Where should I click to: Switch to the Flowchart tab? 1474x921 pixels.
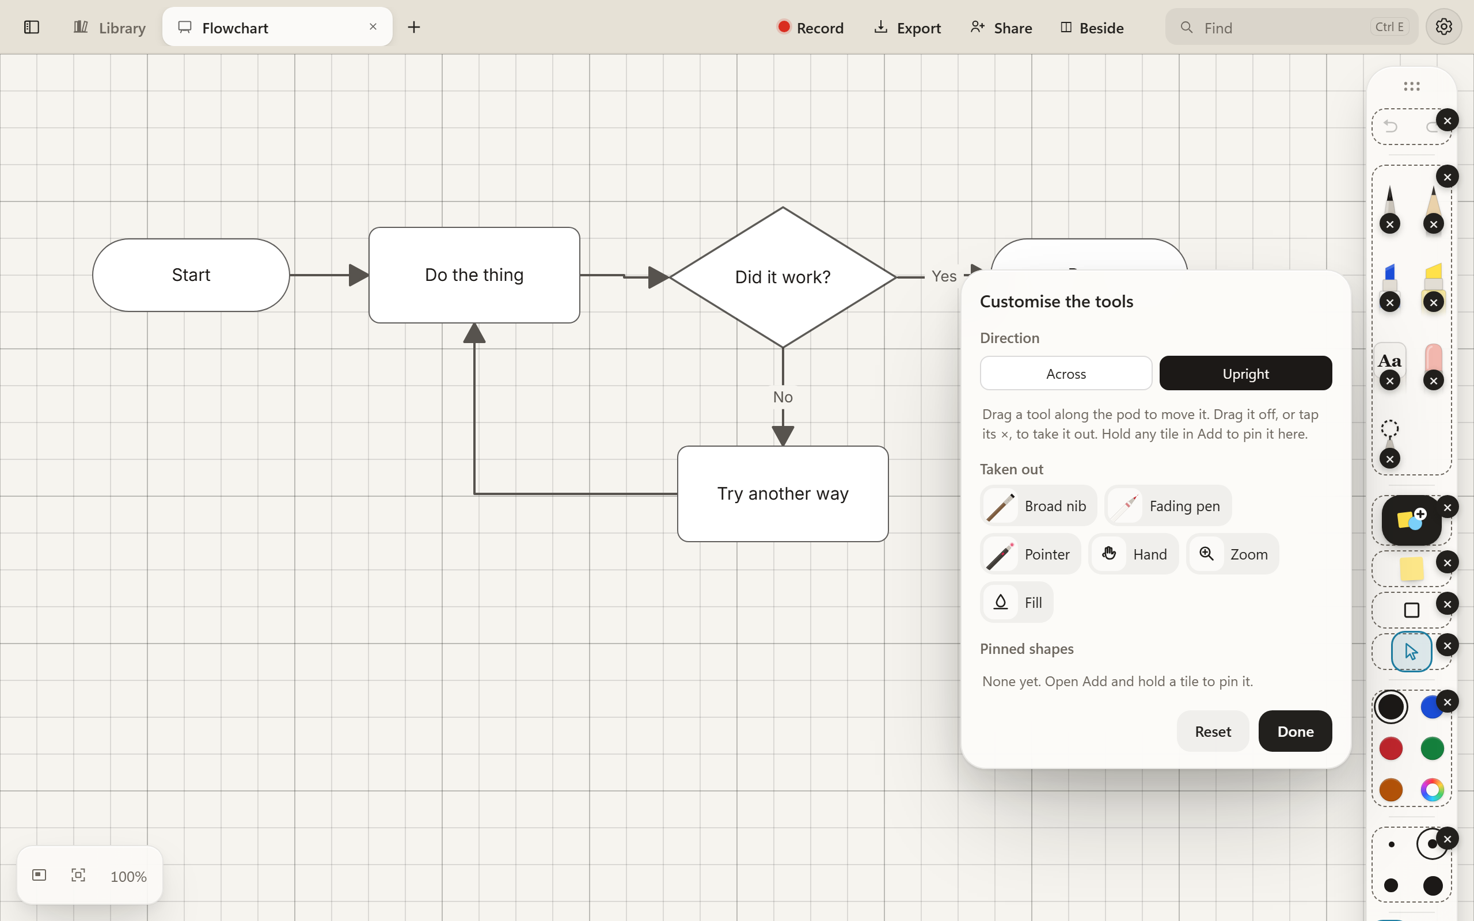(x=277, y=28)
